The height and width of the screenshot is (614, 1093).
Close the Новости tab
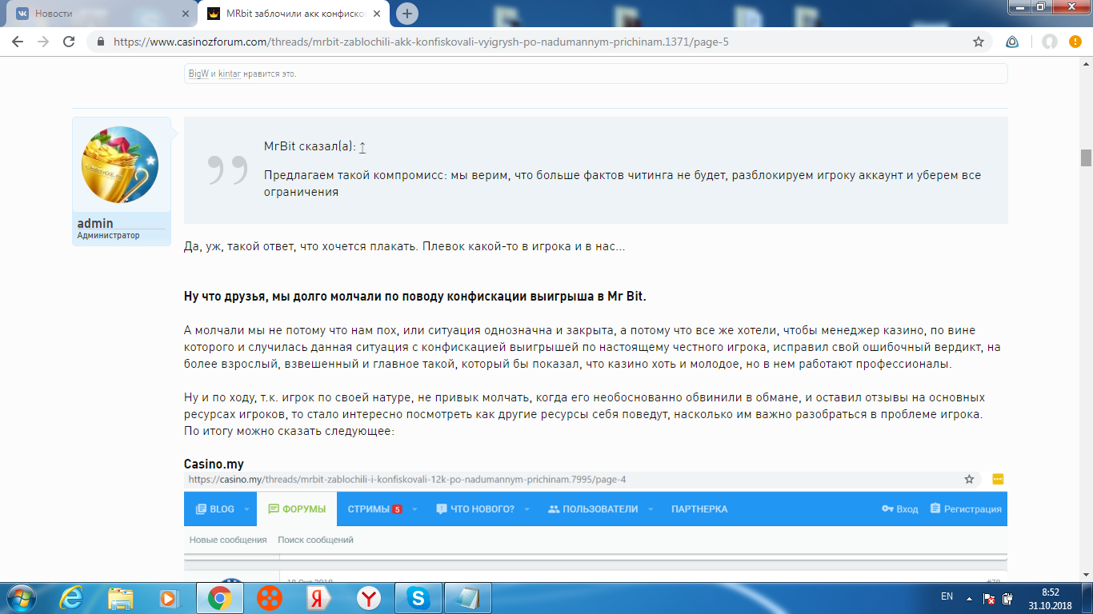click(185, 14)
